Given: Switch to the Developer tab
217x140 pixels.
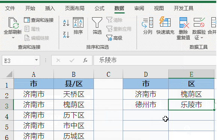Looking at the screenshot, I should pos(183,8).
